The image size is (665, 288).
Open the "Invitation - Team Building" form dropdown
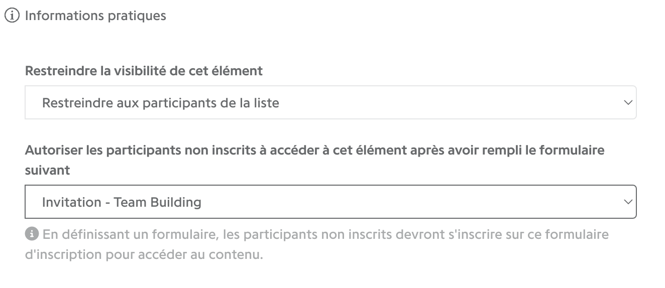click(330, 202)
